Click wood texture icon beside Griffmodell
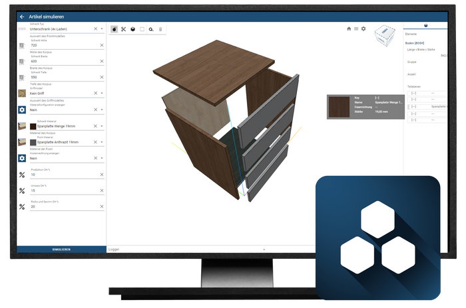 coord(22,94)
